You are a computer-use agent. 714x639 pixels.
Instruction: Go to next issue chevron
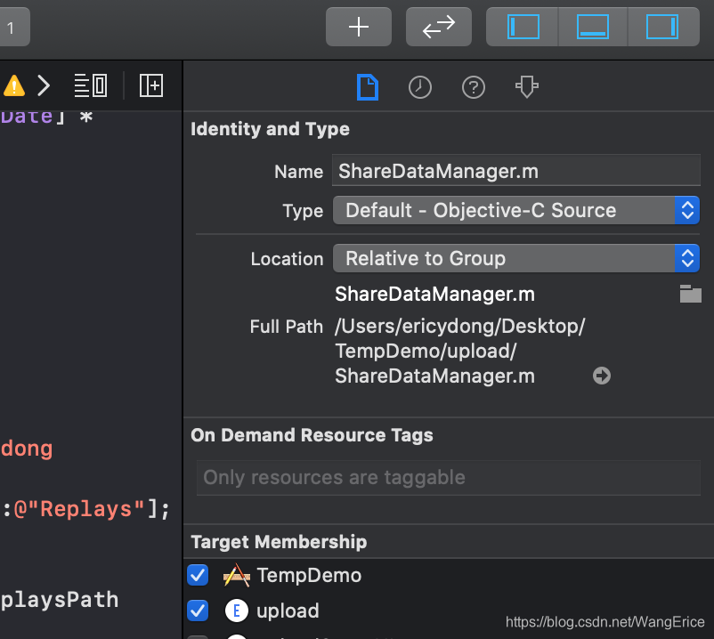tap(43, 85)
